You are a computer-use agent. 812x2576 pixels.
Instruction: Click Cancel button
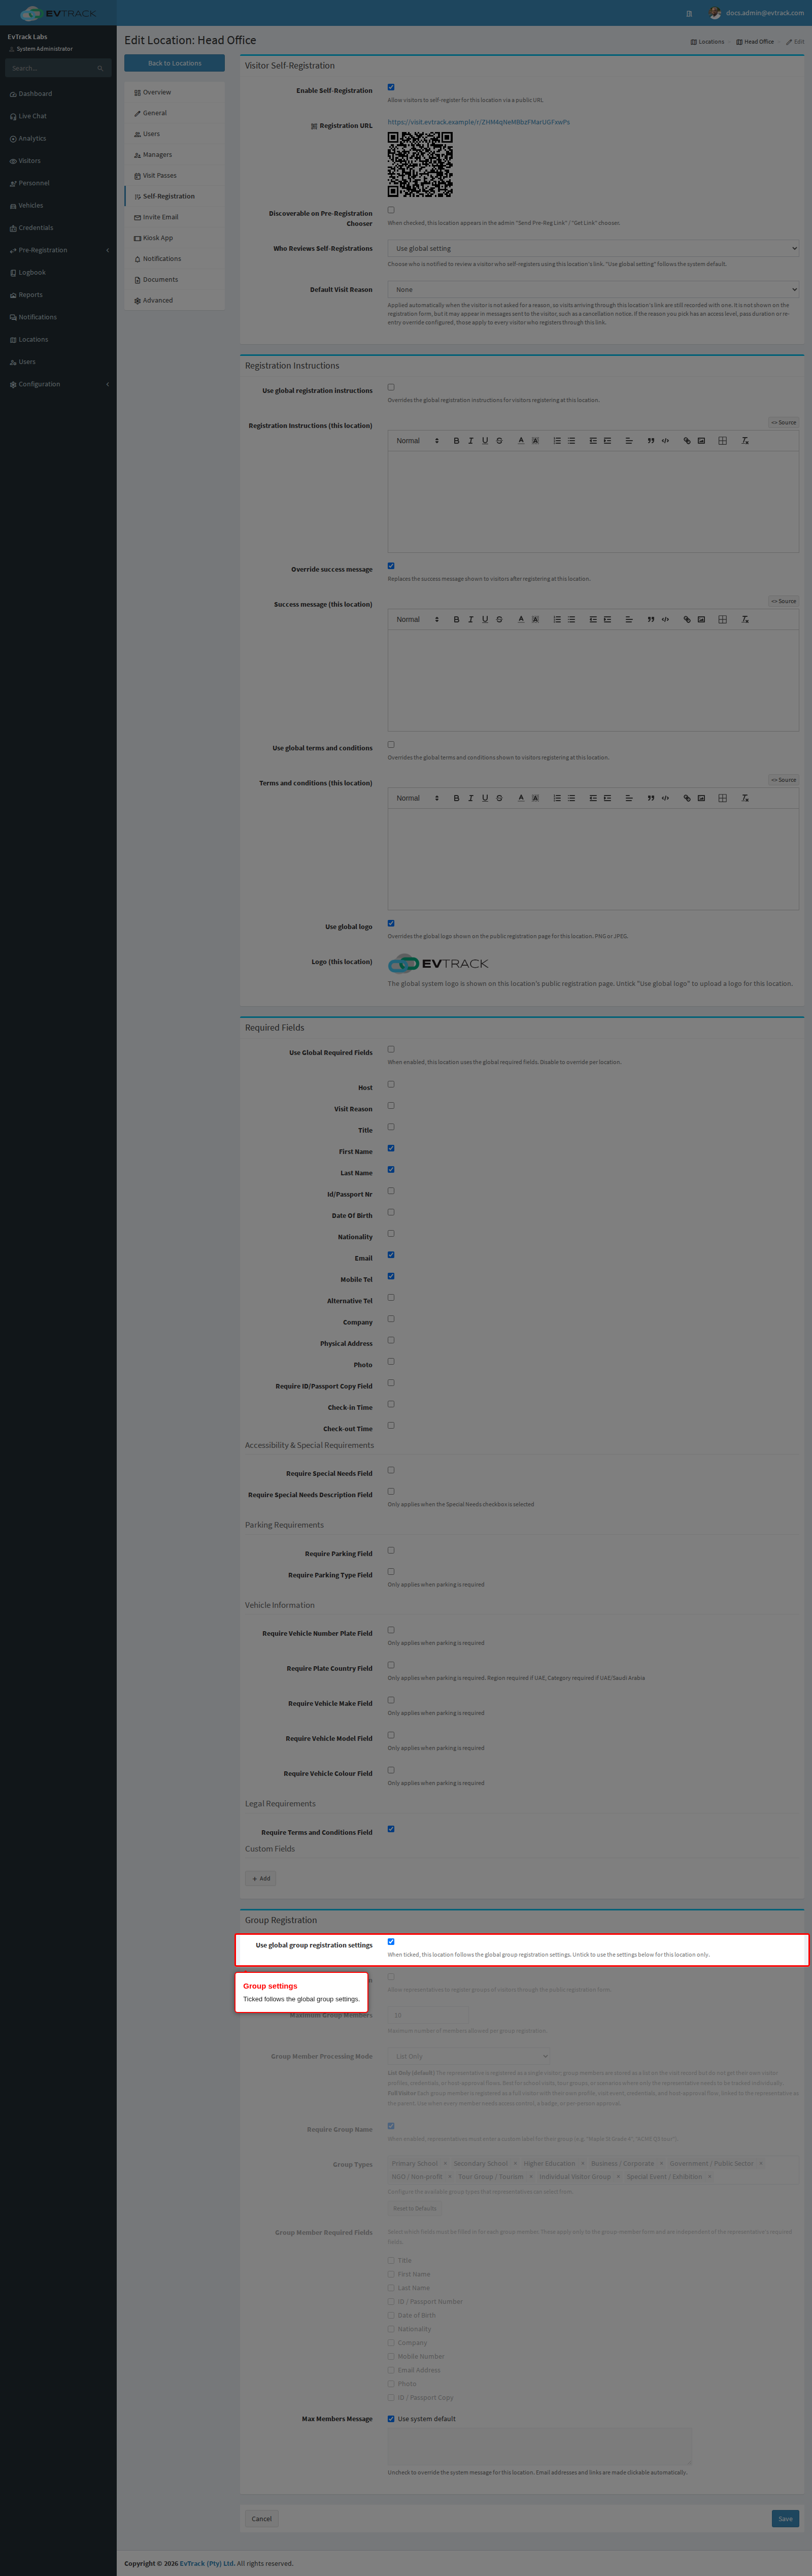(x=262, y=2519)
